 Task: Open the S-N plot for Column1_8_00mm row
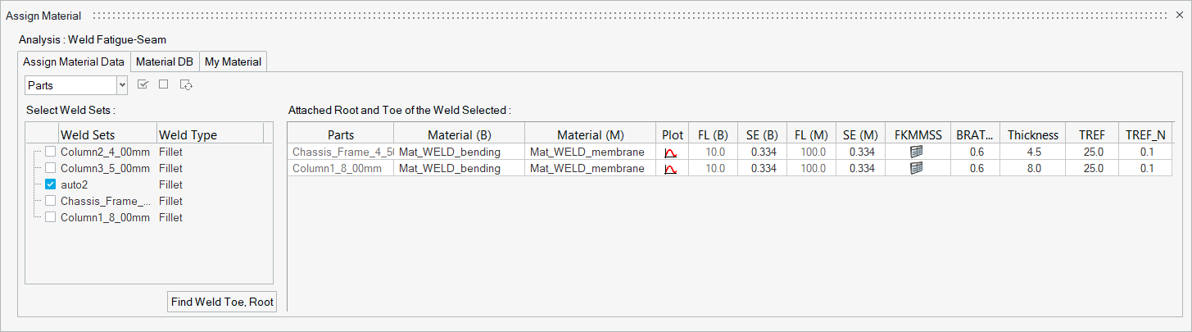coord(670,168)
